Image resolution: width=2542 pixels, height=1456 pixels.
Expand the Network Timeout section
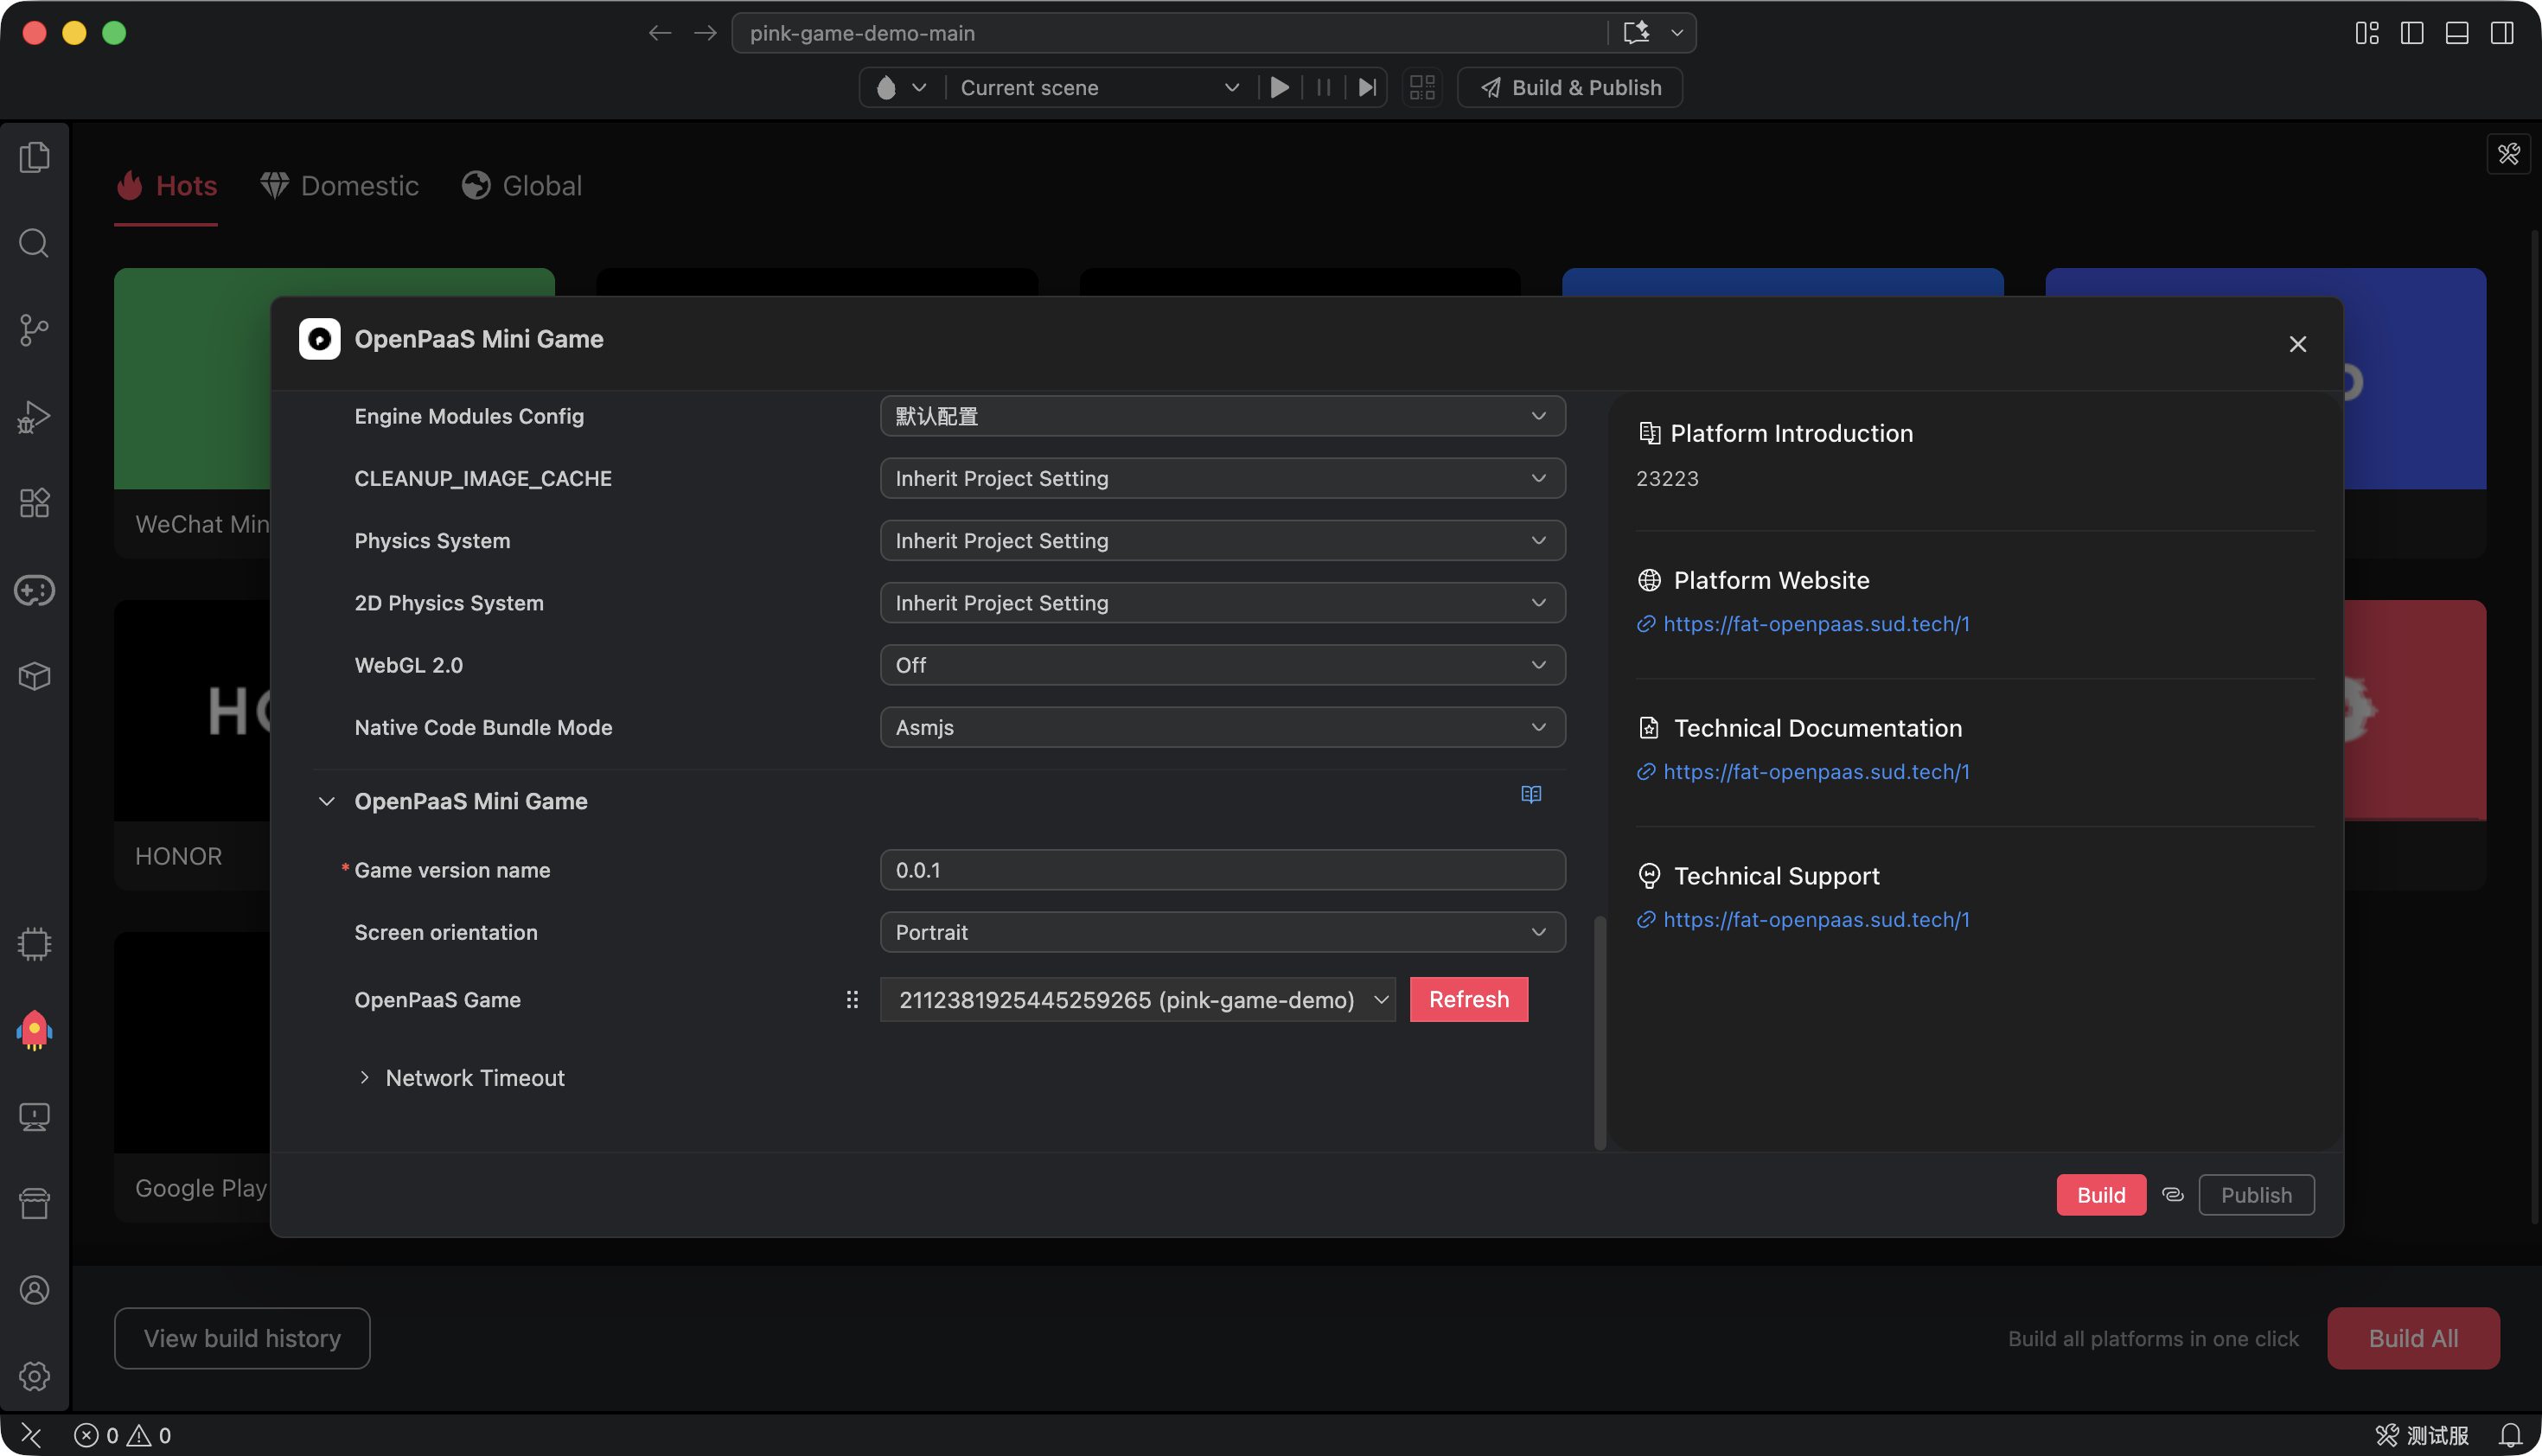coord(364,1078)
